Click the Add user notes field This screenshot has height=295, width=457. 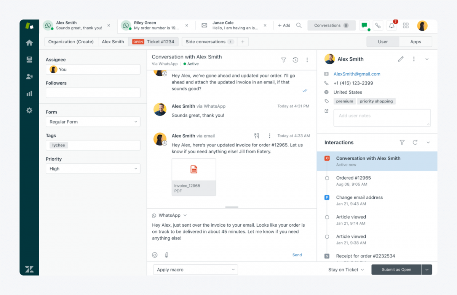(382, 118)
